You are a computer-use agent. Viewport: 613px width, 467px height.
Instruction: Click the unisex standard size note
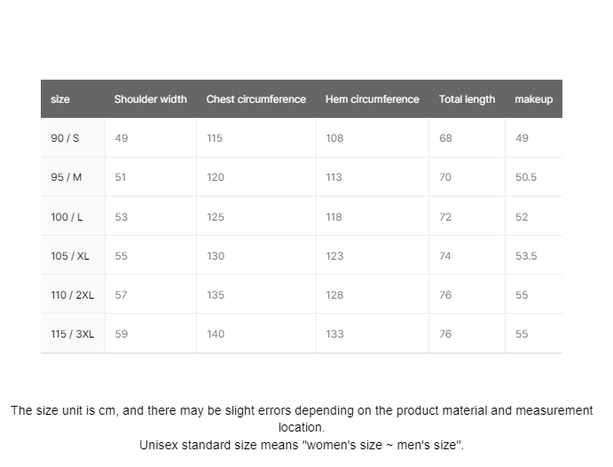click(302, 445)
